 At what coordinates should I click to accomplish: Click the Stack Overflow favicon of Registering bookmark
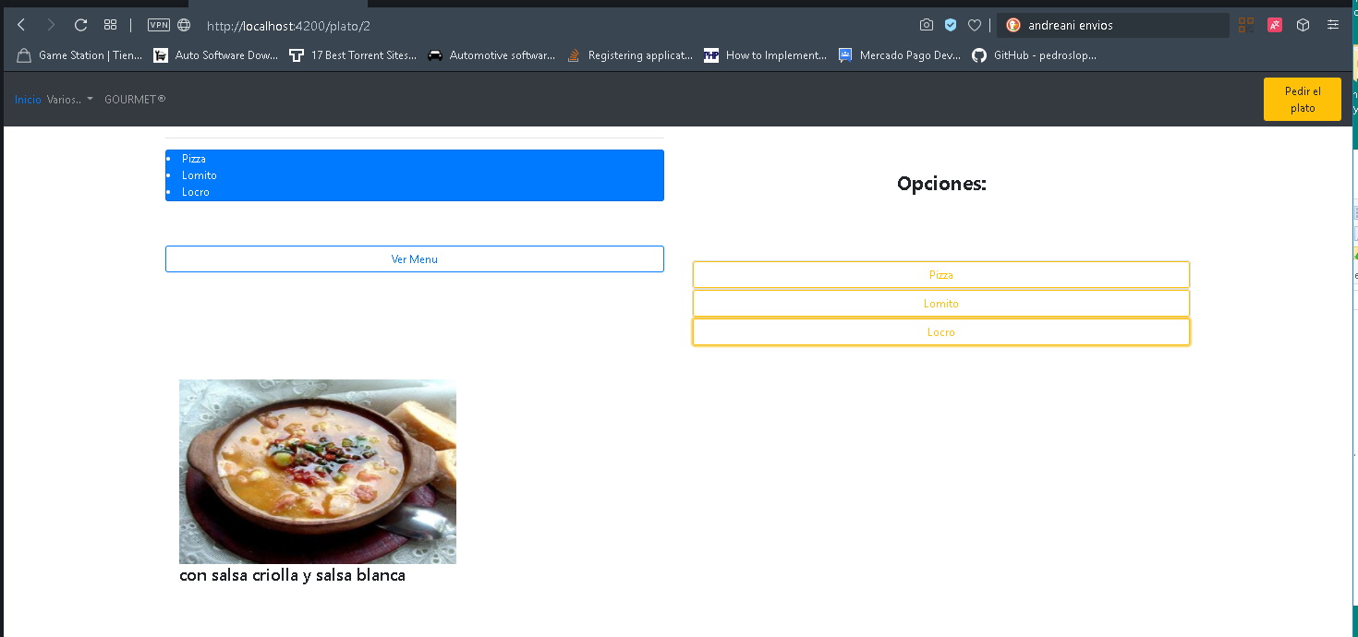573,55
